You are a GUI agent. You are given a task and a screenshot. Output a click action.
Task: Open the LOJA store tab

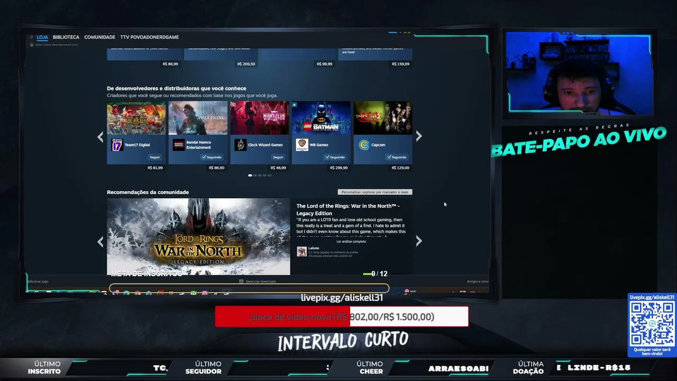coord(42,37)
